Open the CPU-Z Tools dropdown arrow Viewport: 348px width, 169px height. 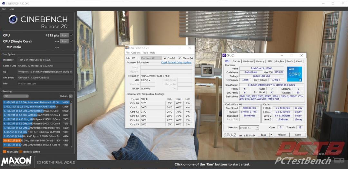tap(271, 135)
